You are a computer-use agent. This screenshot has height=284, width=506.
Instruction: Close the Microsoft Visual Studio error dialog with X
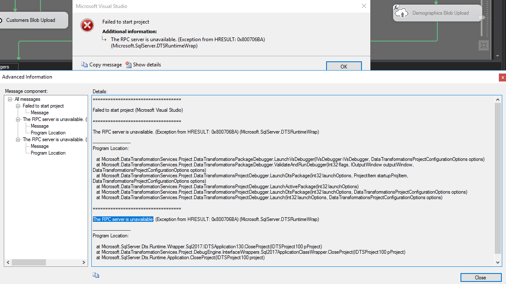(364, 6)
